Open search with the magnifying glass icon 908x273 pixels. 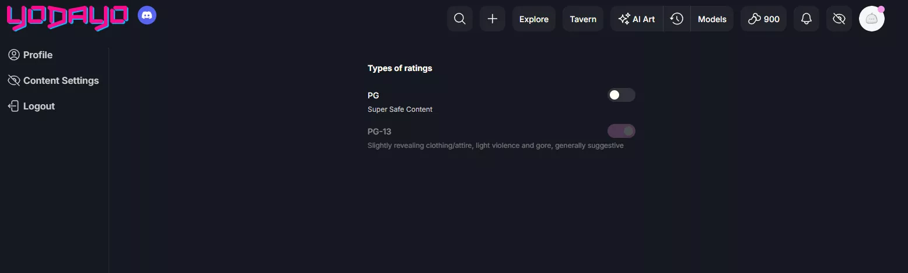coord(460,19)
